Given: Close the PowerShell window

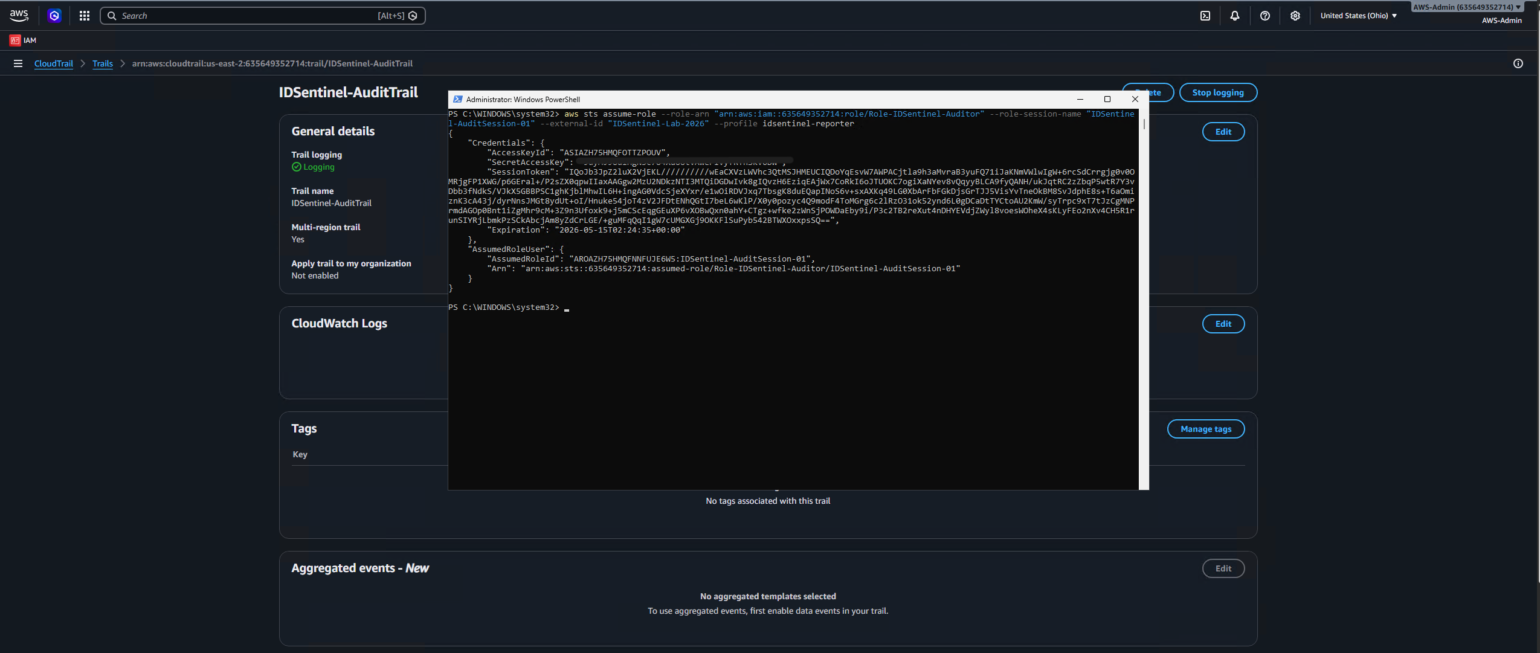Looking at the screenshot, I should coord(1135,99).
